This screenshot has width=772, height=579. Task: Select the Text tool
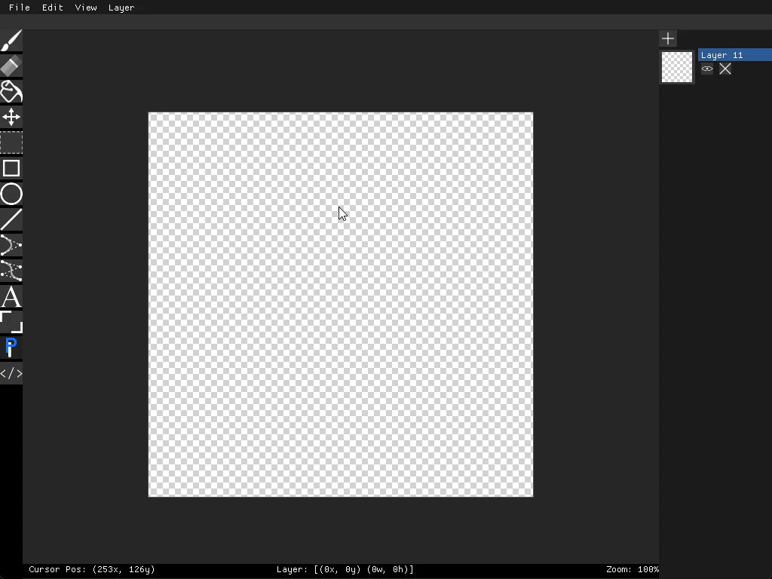[x=11, y=296]
